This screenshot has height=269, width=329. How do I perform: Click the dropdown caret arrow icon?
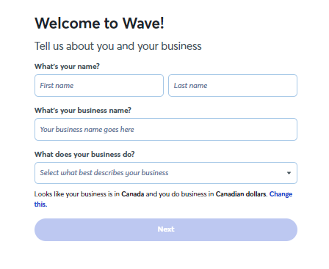coord(289,173)
